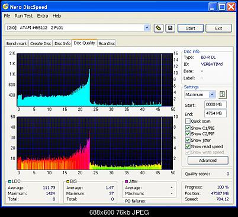Switch to the ScanDisc tab
Screen dimensions: 238x217
[x=107, y=43]
